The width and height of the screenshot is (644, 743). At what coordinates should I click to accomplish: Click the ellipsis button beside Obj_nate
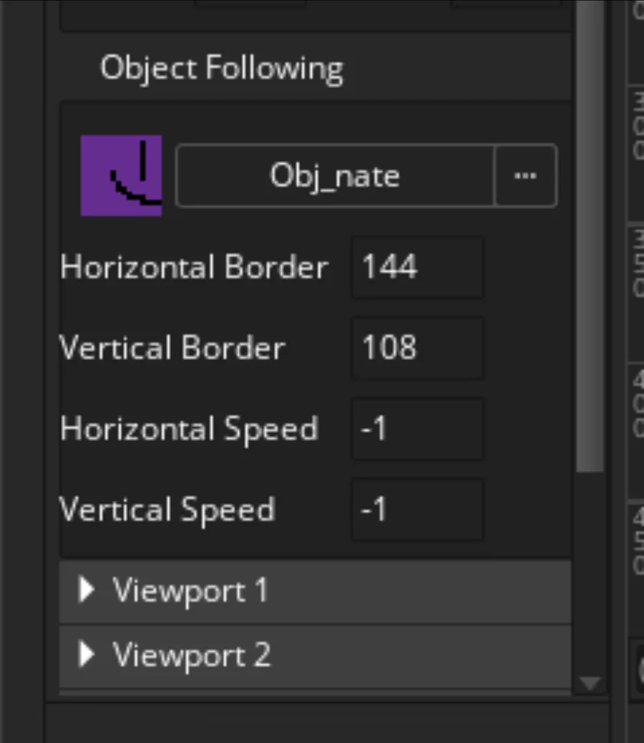tap(525, 176)
